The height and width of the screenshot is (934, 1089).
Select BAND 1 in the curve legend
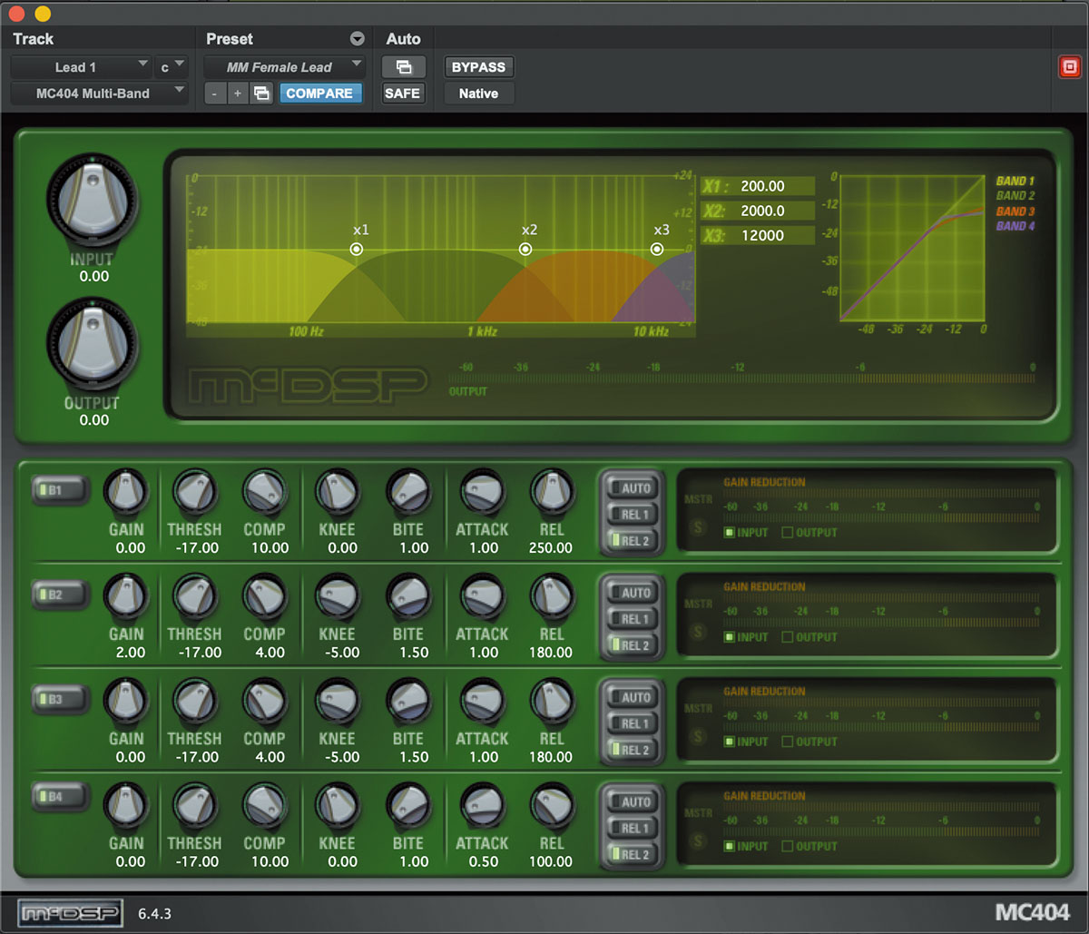[x=1015, y=182]
